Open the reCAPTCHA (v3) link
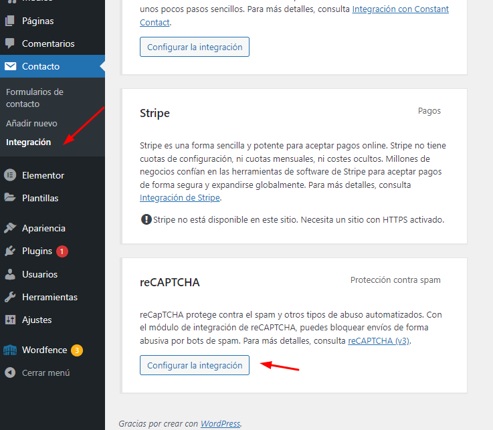This screenshot has height=430, width=493. coord(379,340)
